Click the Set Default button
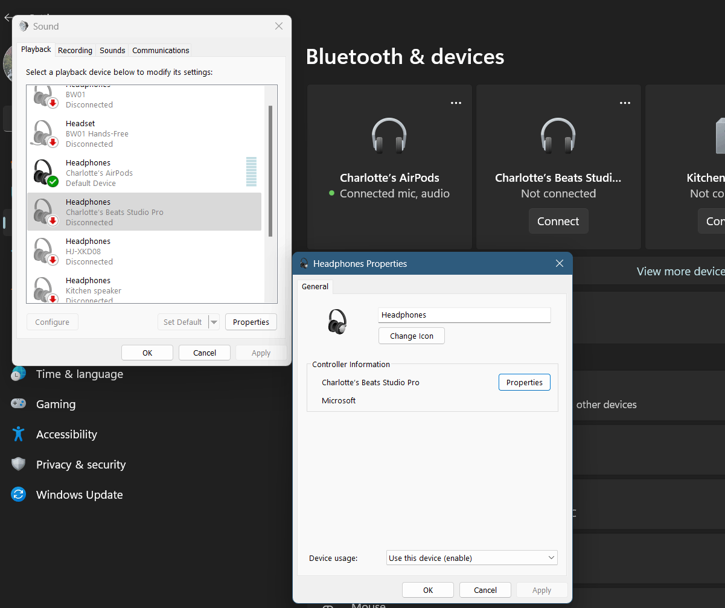 182,322
